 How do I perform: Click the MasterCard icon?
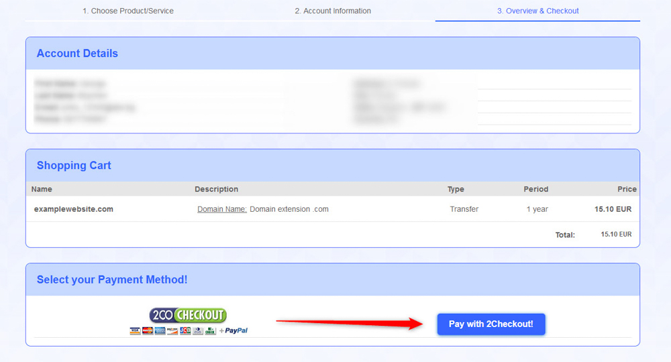(x=148, y=330)
